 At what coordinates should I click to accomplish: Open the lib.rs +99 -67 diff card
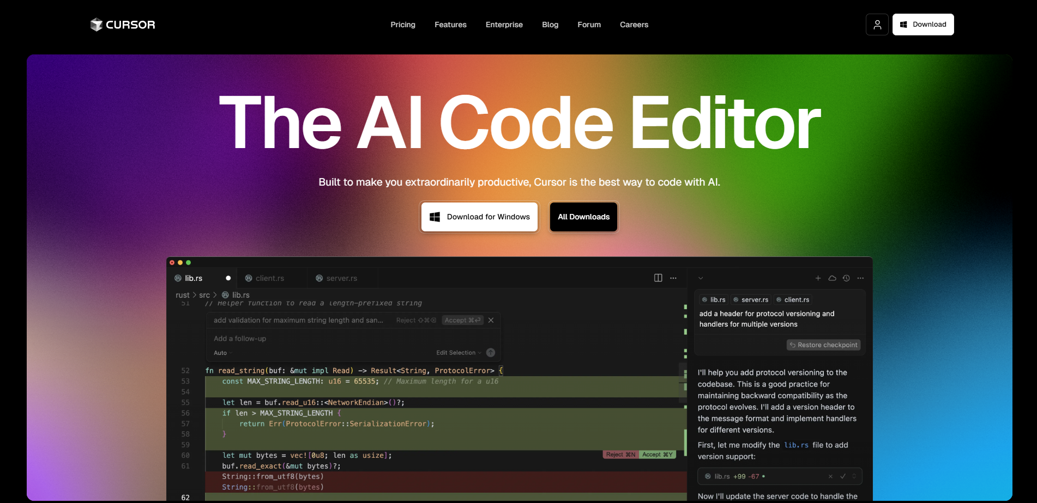click(x=780, y=476)
